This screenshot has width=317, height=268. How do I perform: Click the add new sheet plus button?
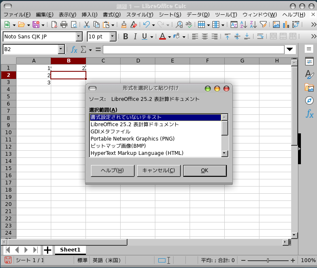[x=47, y=250]
